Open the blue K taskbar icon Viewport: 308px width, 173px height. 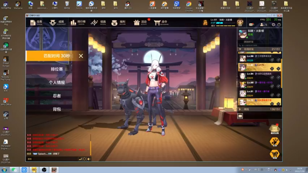click(24, 170)
